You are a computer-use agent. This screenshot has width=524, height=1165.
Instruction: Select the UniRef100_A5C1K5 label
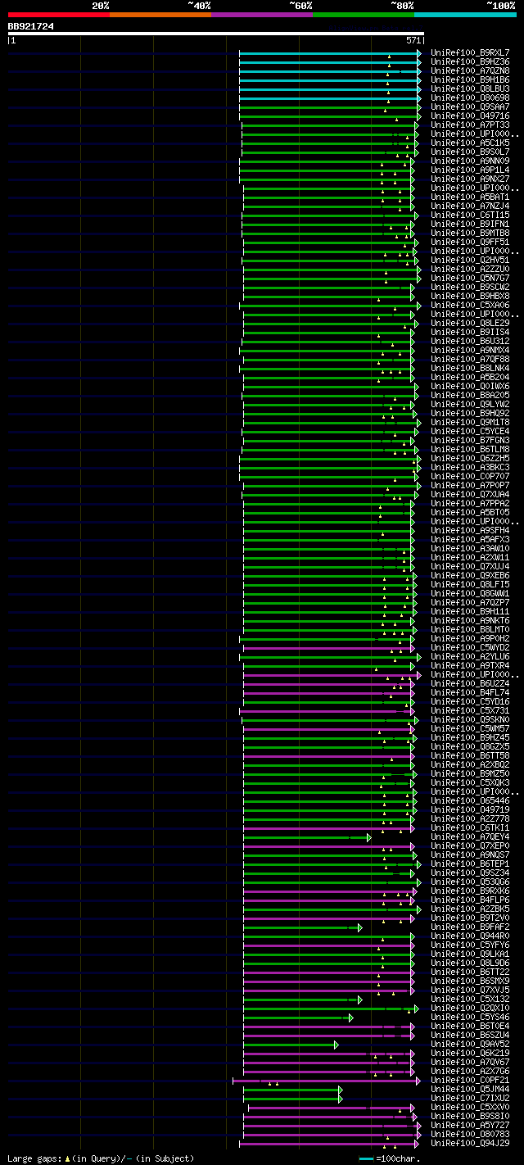[x=470, y=143]
